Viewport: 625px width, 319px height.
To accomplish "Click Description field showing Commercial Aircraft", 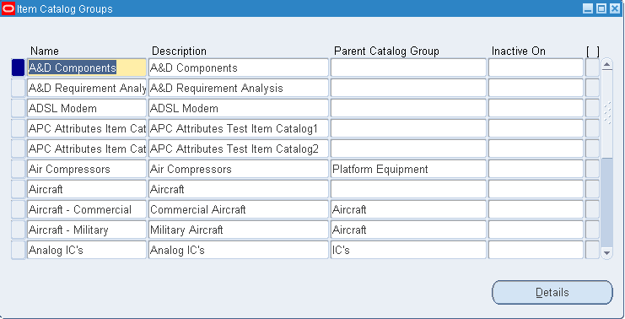I will coord(239,209).
